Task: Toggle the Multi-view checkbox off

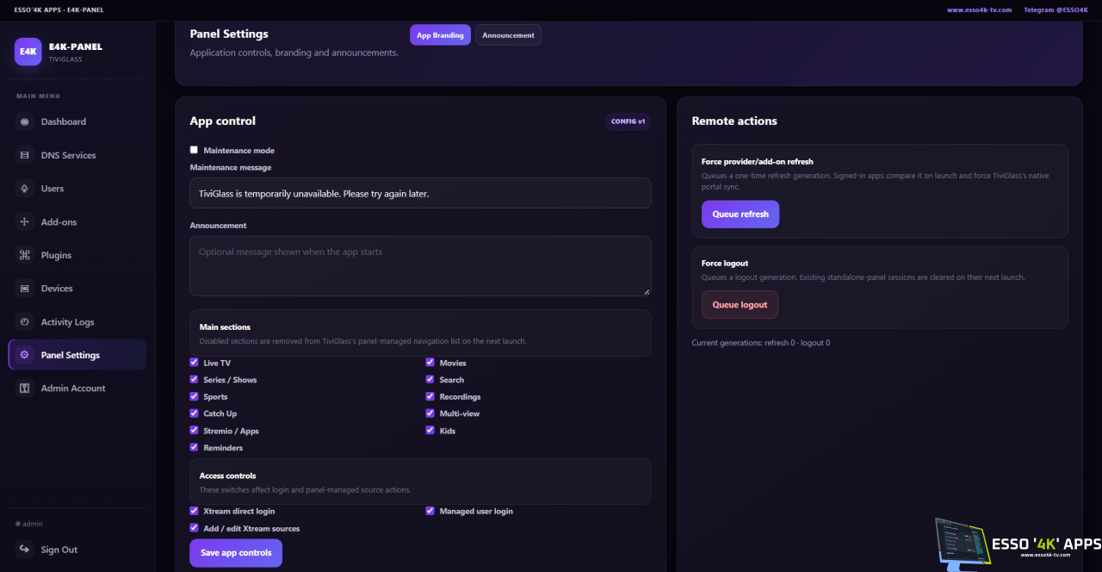Action: click(430, 413)
